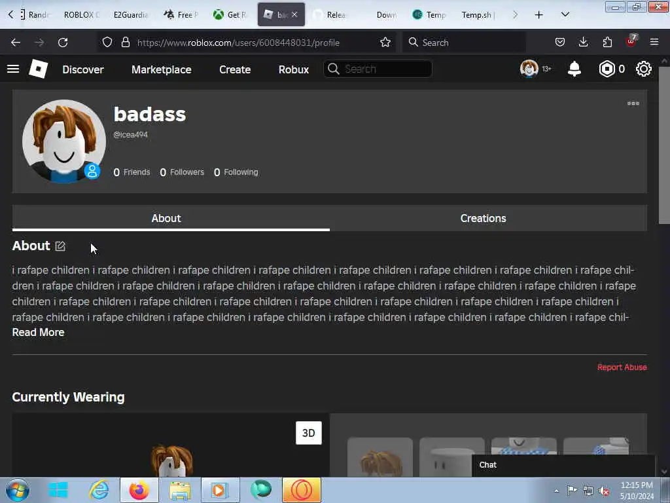Open Windows Explorer folder in taskbar

(x=180, y=490)
